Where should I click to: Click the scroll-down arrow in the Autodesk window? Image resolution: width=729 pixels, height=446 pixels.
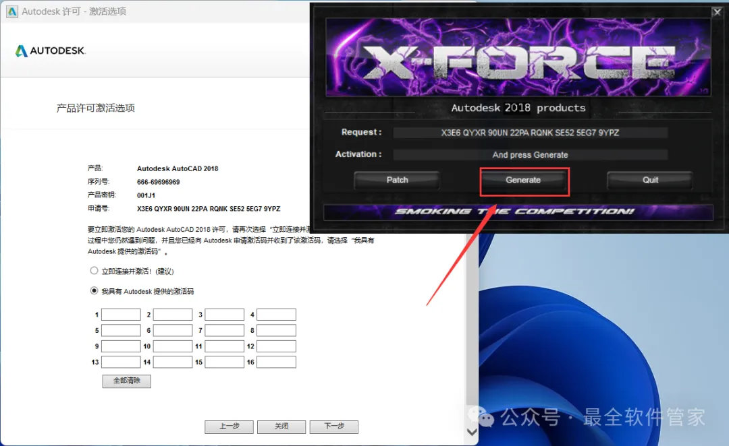472,432
